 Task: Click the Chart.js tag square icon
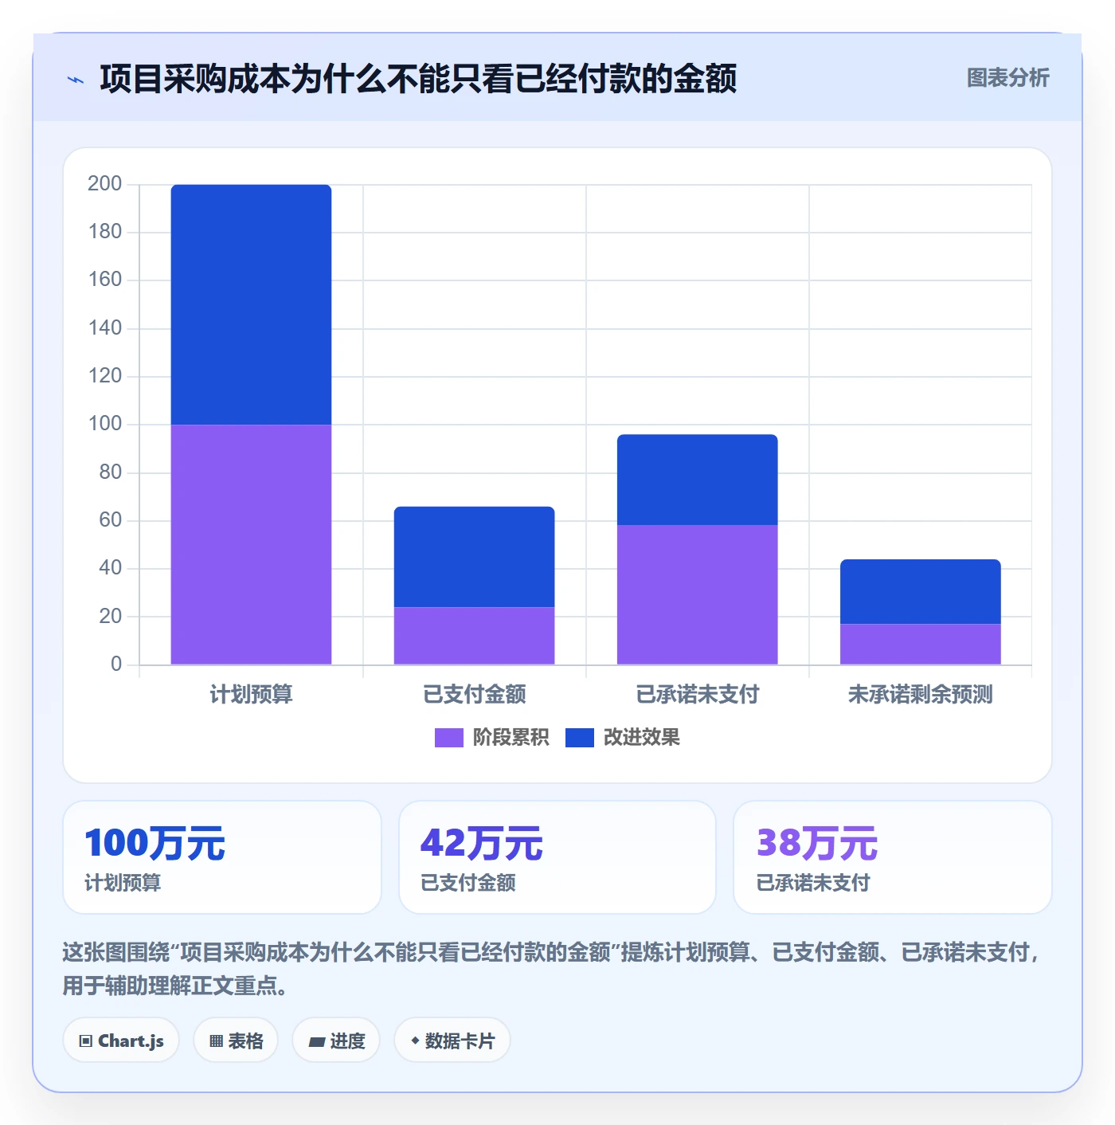point(86,1041)
